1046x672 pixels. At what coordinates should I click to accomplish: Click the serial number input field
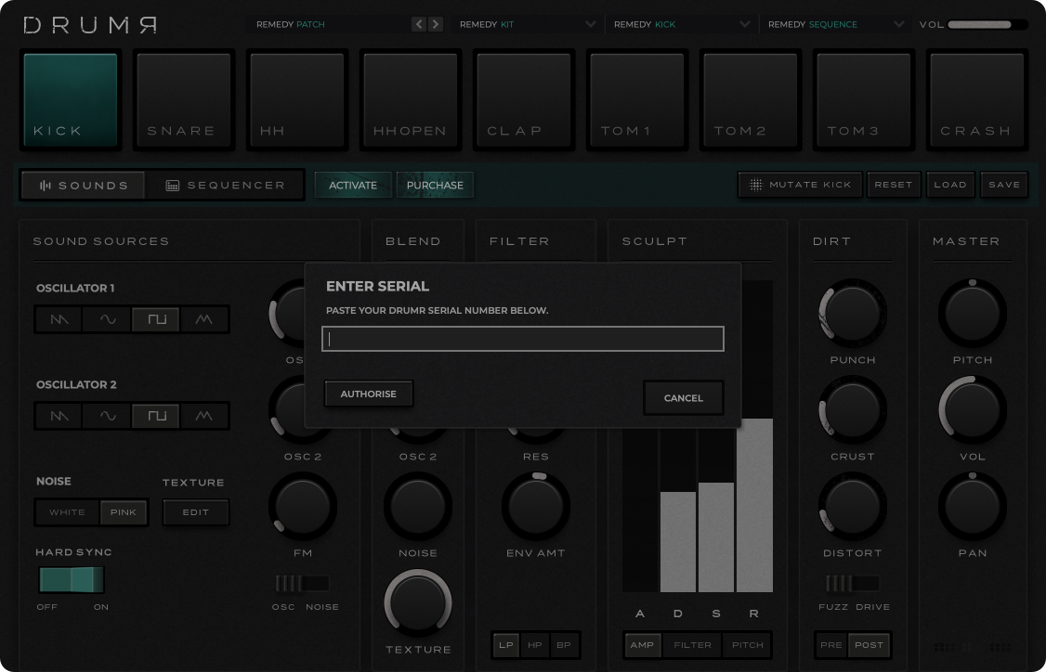[523, 339]
